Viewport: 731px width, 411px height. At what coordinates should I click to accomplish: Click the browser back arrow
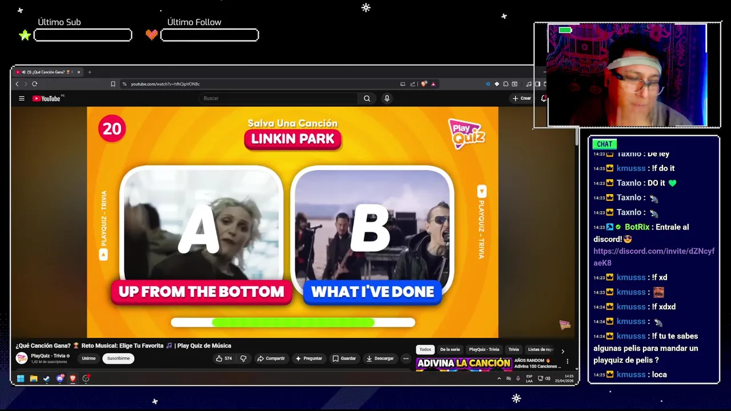[x=17, y=84]
